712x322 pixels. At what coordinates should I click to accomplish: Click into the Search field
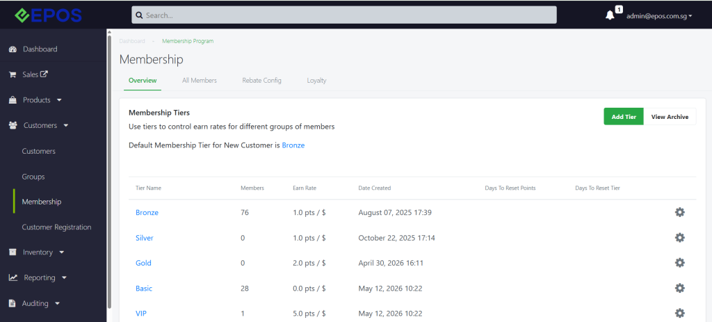pos(343,15)
